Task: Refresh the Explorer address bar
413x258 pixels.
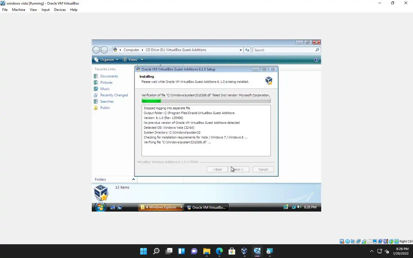Action: 247,50
